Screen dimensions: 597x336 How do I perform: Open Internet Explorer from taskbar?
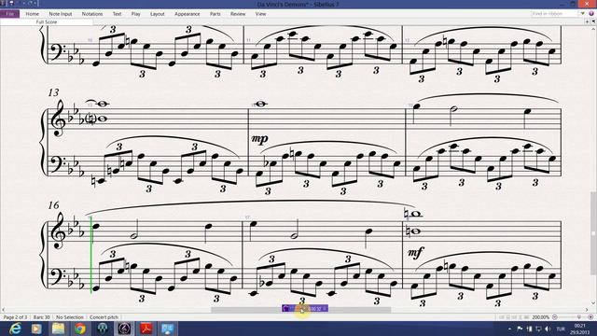pyautogui.click(x=15, y=329)
